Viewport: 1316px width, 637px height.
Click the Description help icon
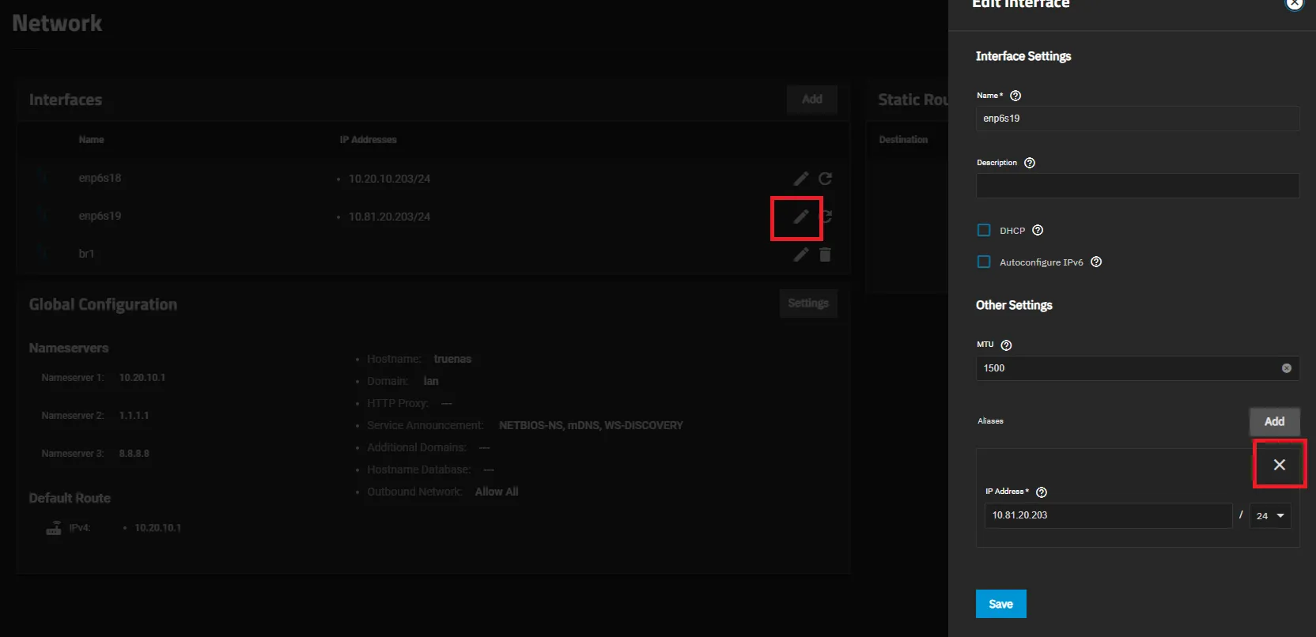pos(1029,163)
